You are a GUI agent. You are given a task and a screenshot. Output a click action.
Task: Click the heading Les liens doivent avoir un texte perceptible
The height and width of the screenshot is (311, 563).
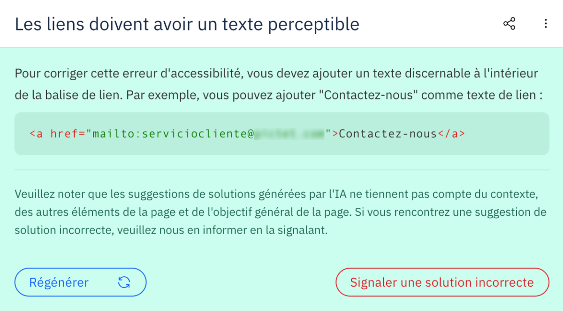click(187, 24)
